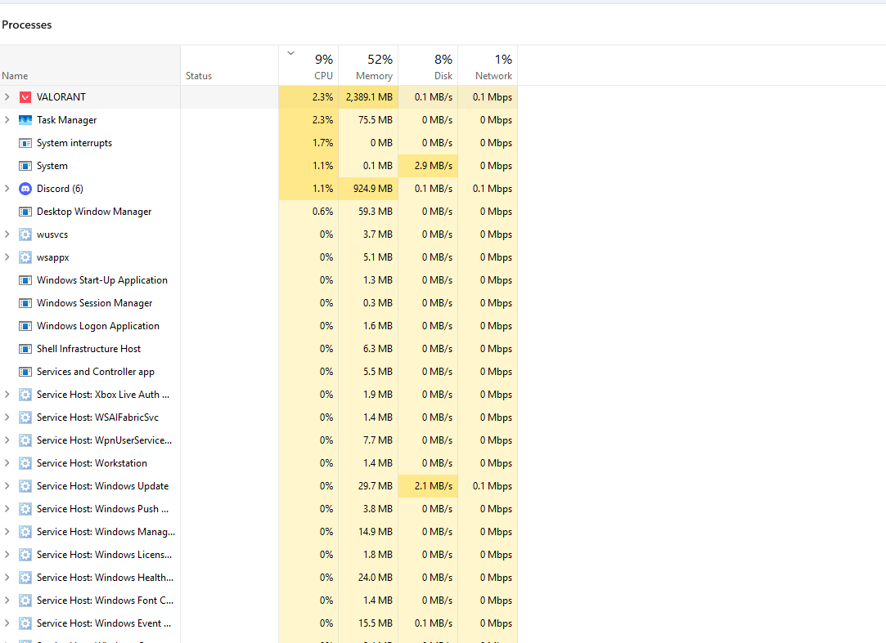
Task: Click the Windows Health... service icon
Action: tap(25, 578)
